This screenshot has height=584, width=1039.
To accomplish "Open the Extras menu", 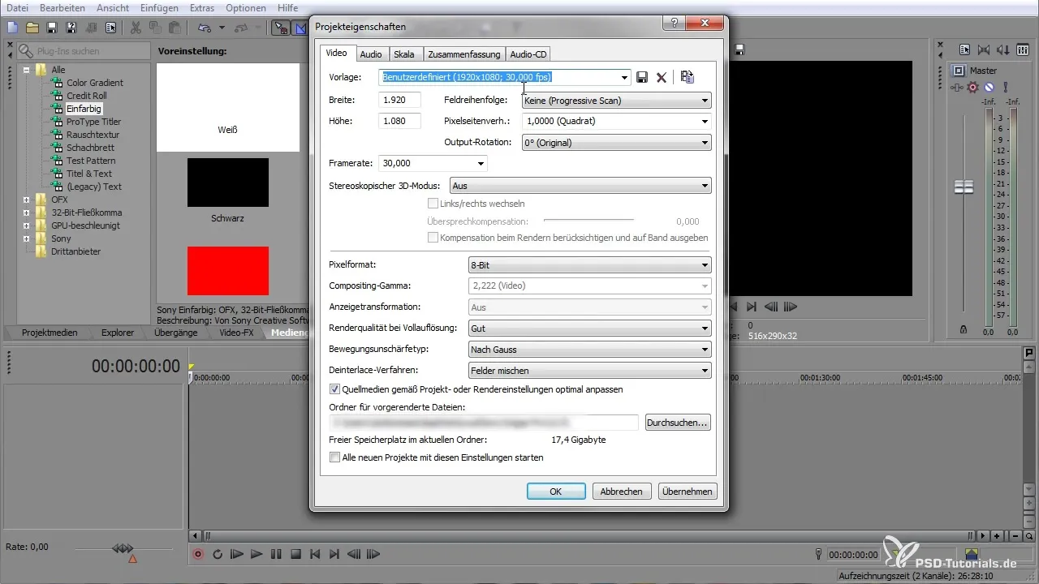I will pos(204,7).
